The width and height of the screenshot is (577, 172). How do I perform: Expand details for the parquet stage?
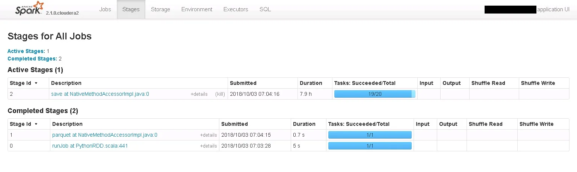(208, 135)
